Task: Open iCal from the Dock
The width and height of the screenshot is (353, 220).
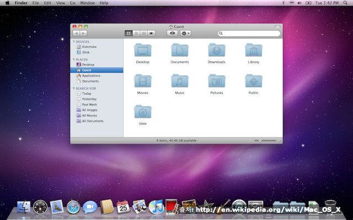Action: [x=123, y=207]
